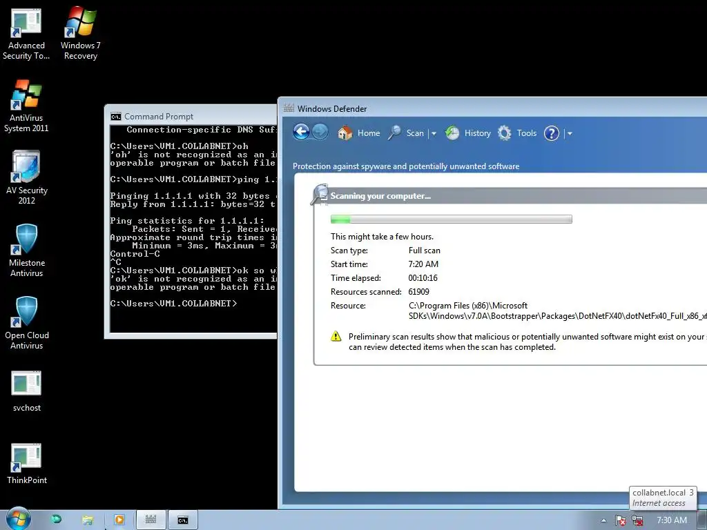Screen dimensions: 707x530
Task: Open Windows Media Player from the taskbar
Action: (x=119, y=520)
